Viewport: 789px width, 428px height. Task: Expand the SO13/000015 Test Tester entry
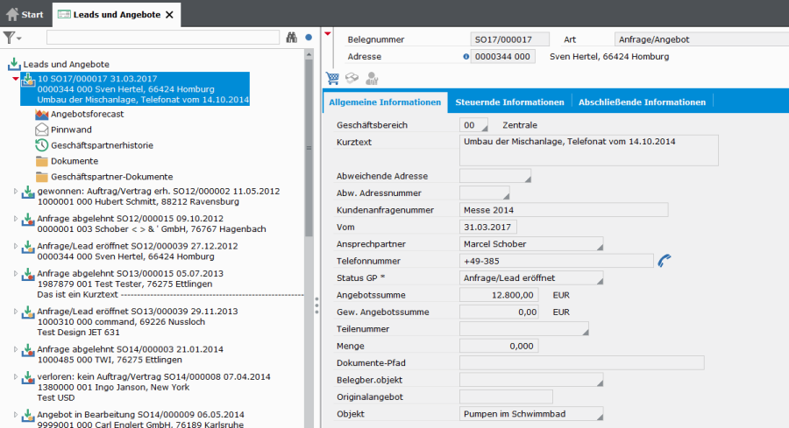pyautogui.click(x=16, y=273)
